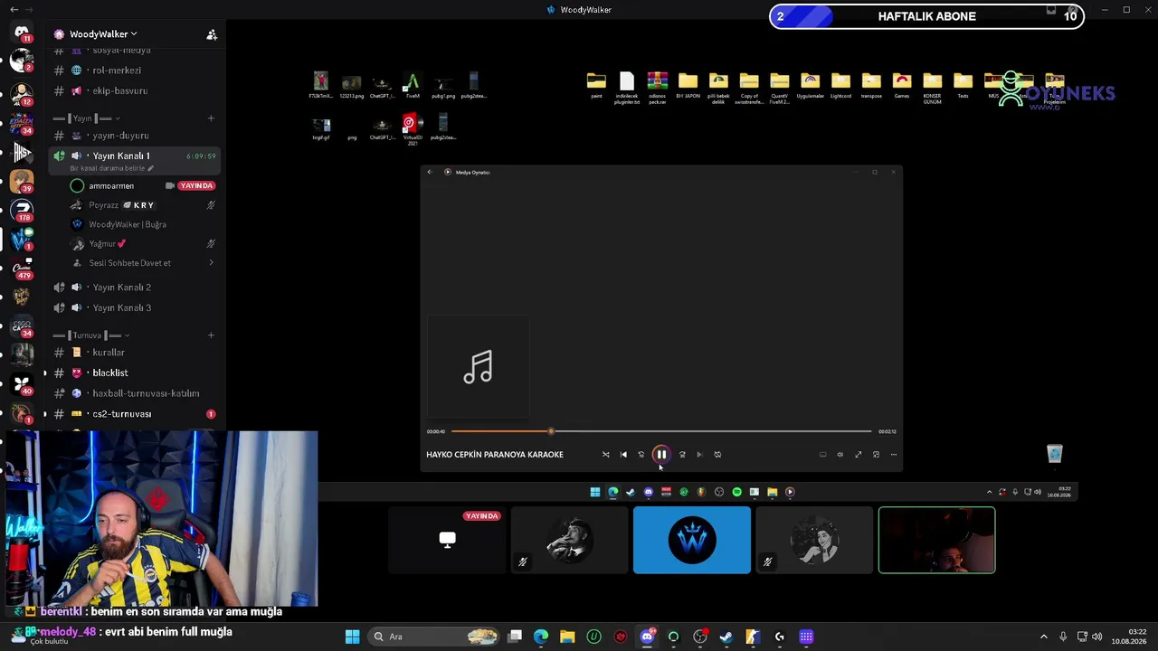1158x651 pixels.
Task: Open the ammoarmen live stream tile
Action: point(447,540)
